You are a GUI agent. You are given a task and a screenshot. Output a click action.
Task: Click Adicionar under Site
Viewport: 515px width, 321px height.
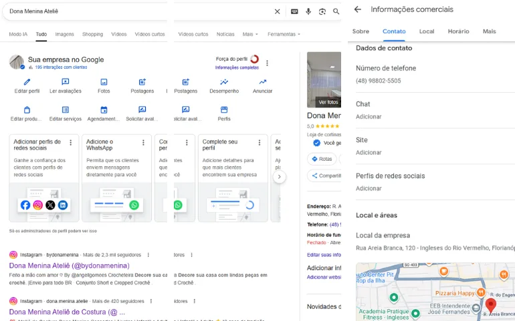369,152
